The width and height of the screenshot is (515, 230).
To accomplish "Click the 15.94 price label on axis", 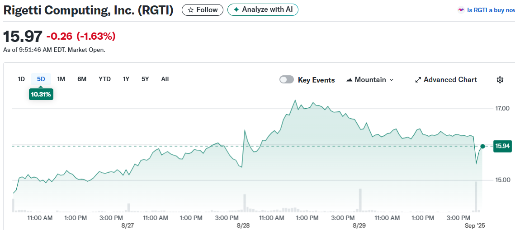I will point(502,146).
